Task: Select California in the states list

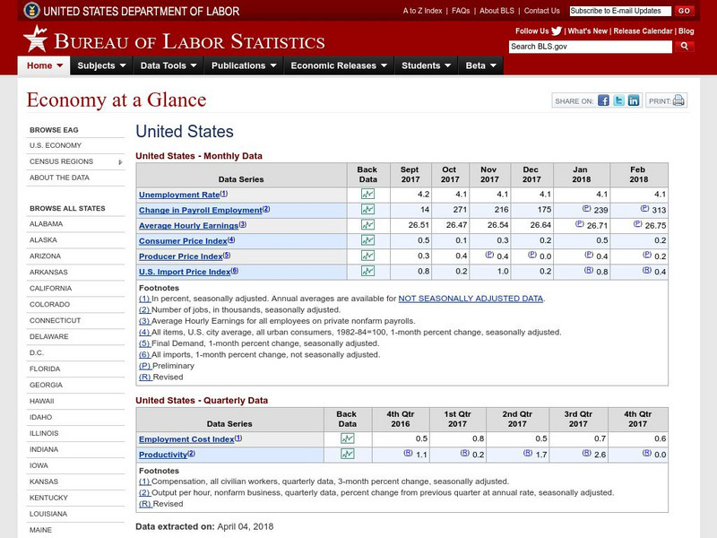Action: (49, 288)
